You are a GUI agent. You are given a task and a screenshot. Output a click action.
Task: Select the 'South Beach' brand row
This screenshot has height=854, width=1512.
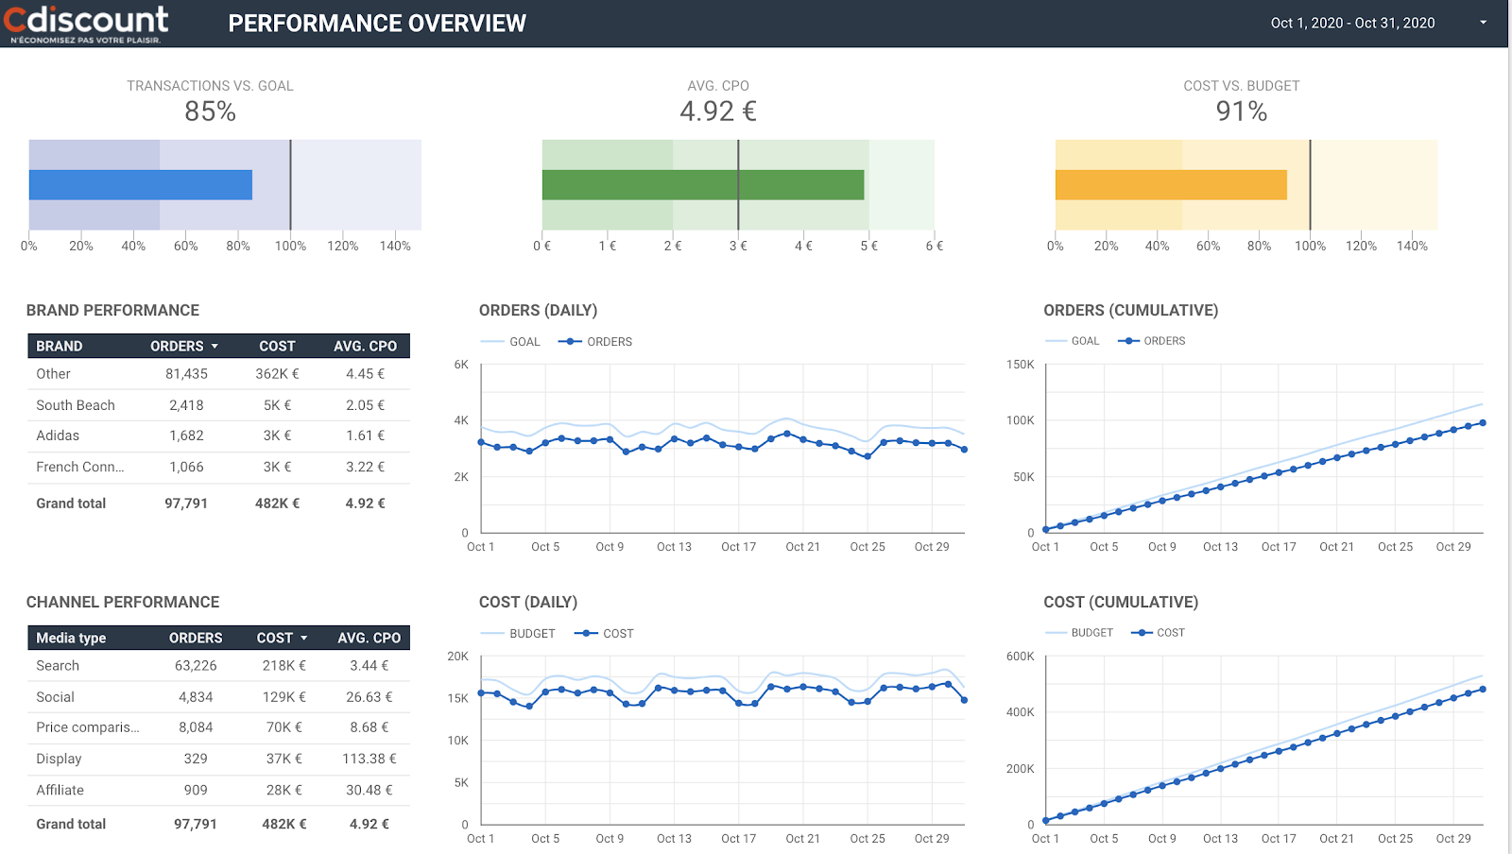pyautogui.click(x=218, y=404)
